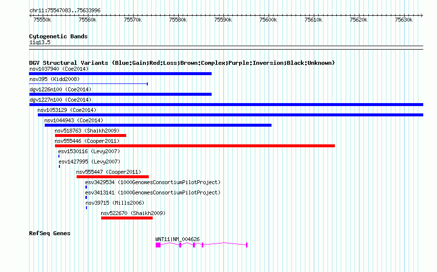The image size is (437, 272).
Task: Click the 75550k ruler label
Action: 42,20
